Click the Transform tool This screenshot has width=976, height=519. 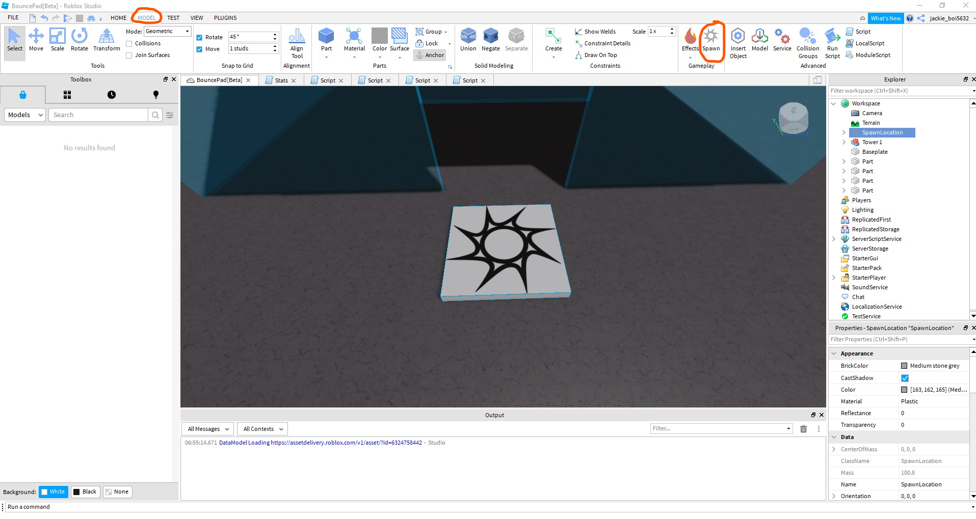[106, 41]
